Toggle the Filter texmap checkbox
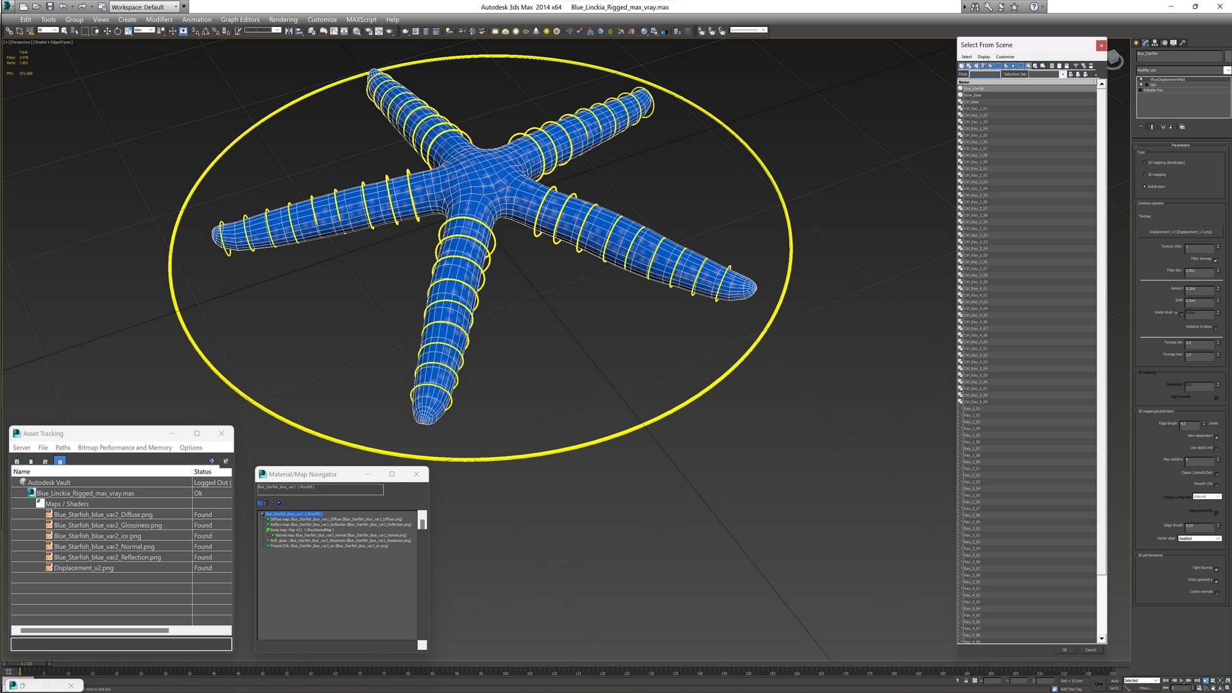 [x=1216, y=260]
